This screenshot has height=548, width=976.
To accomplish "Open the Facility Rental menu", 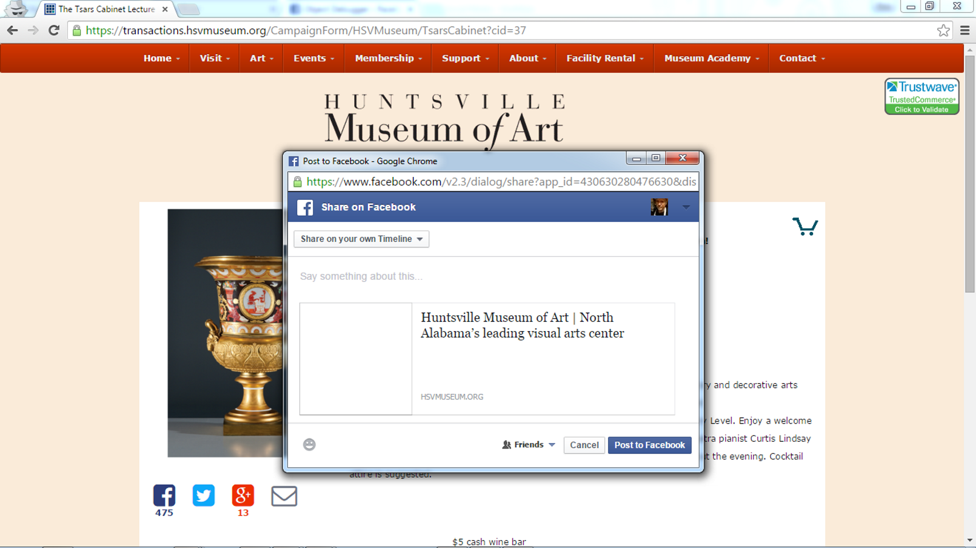I will 605,58.
